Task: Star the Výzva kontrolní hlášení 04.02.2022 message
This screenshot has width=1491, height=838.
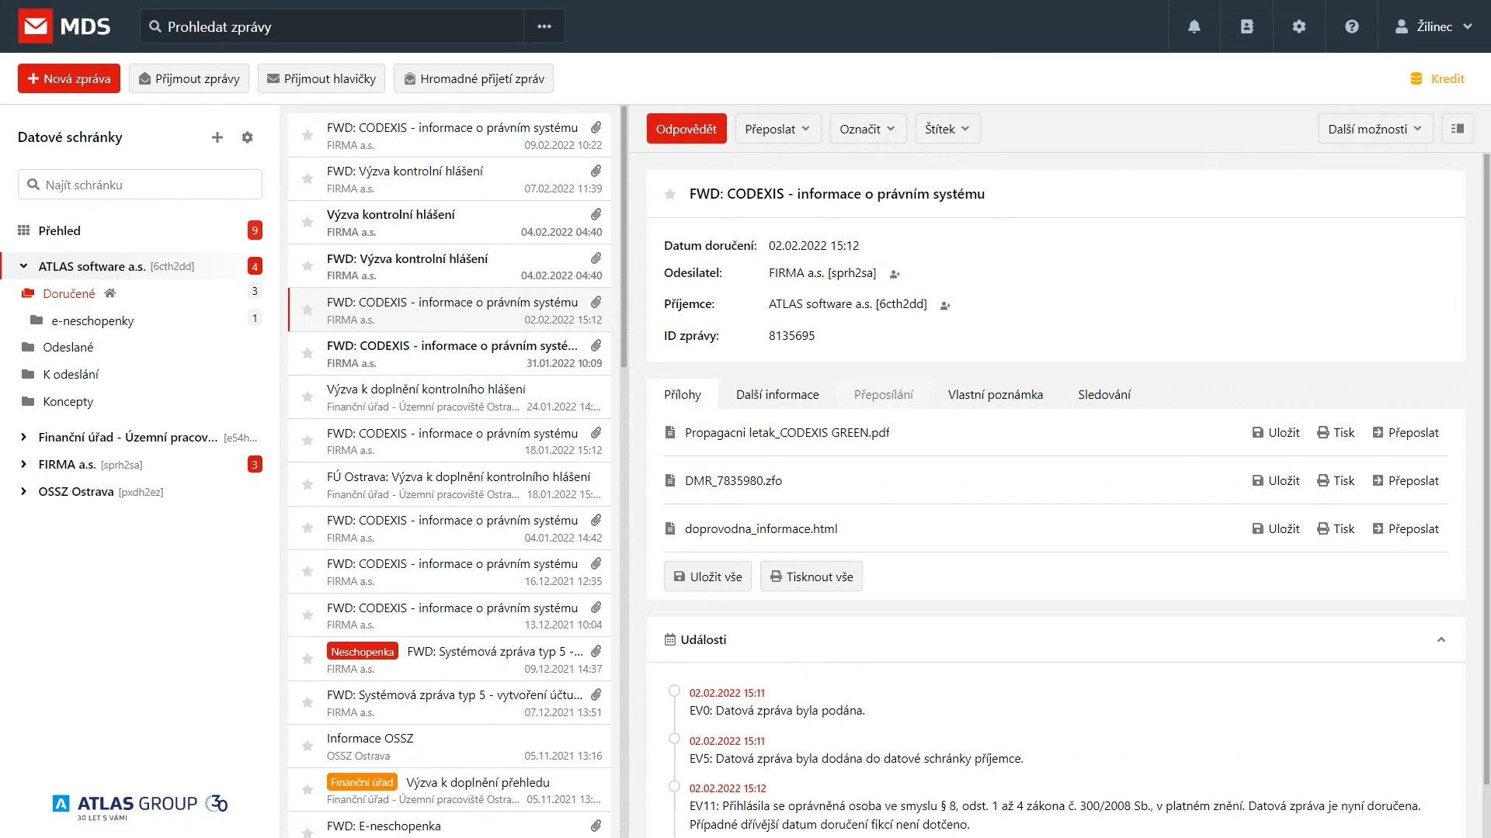Action: pyautogui.click(x=308, y=222)
